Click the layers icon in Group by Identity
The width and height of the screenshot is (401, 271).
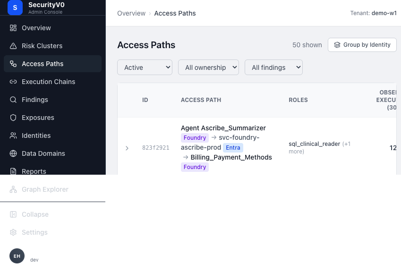point(337,45)
